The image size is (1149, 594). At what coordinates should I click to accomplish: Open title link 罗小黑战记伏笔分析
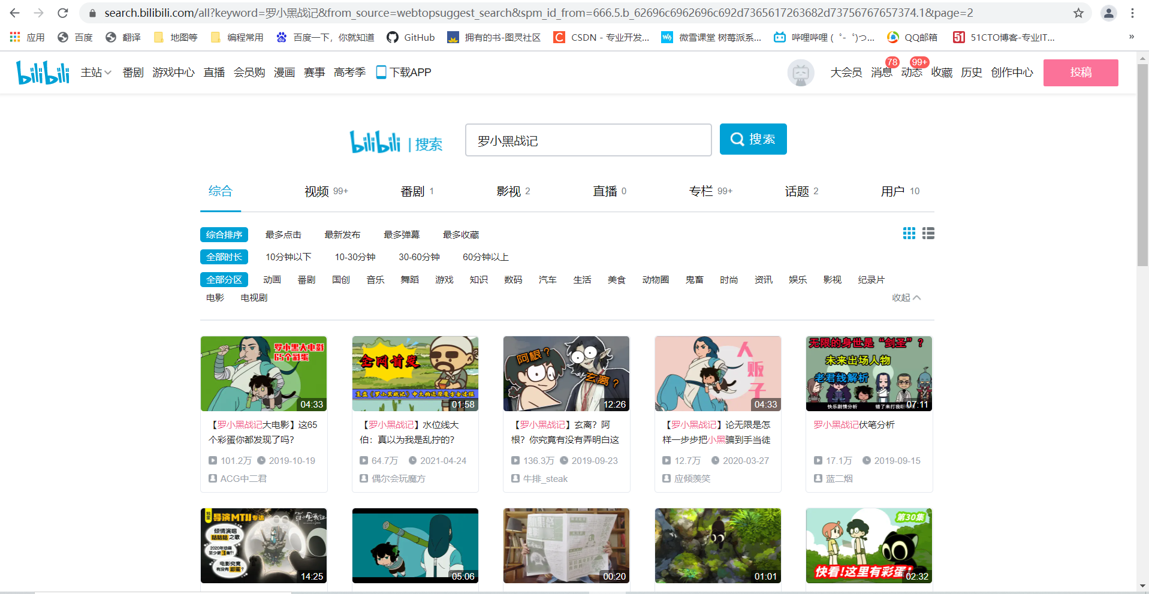(x=854, y=424)
